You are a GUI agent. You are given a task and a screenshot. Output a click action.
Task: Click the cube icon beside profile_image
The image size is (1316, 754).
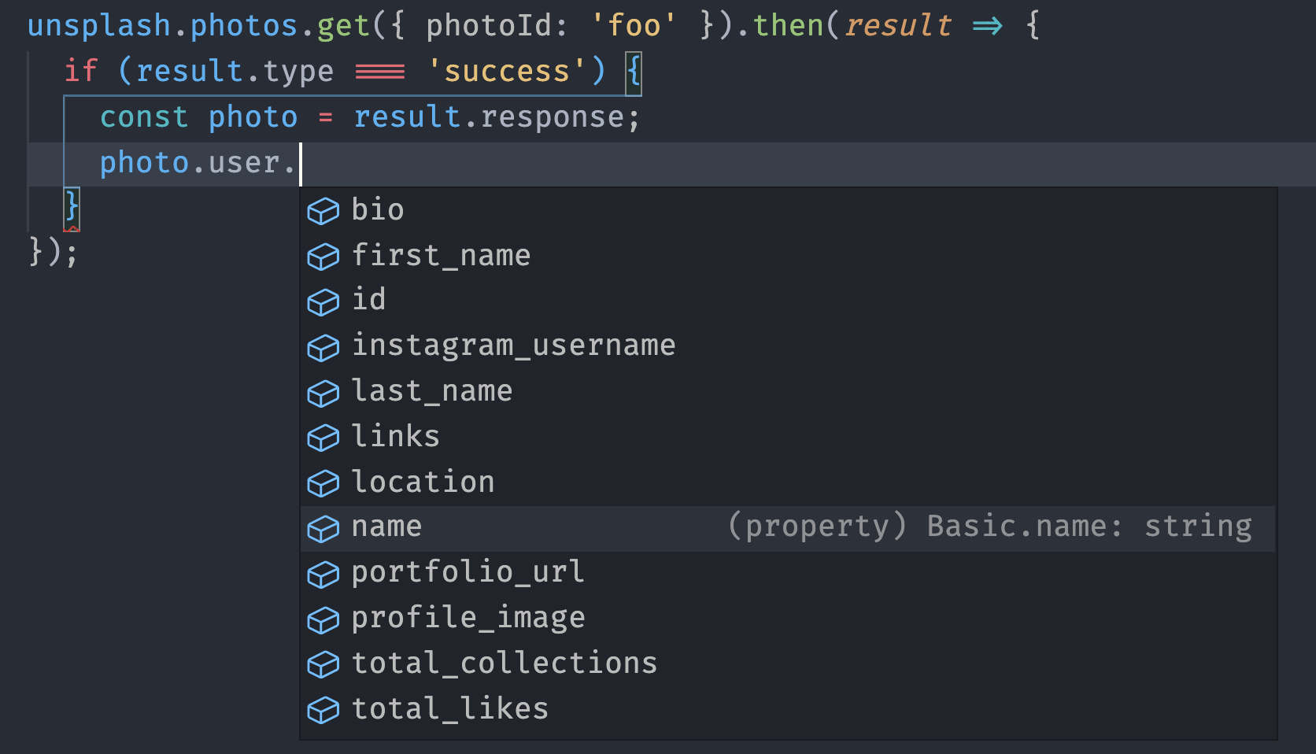(323, 620)
